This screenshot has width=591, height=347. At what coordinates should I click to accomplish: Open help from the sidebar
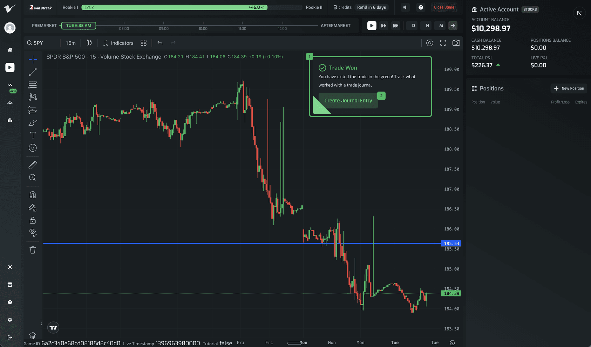tap(10, 302)
